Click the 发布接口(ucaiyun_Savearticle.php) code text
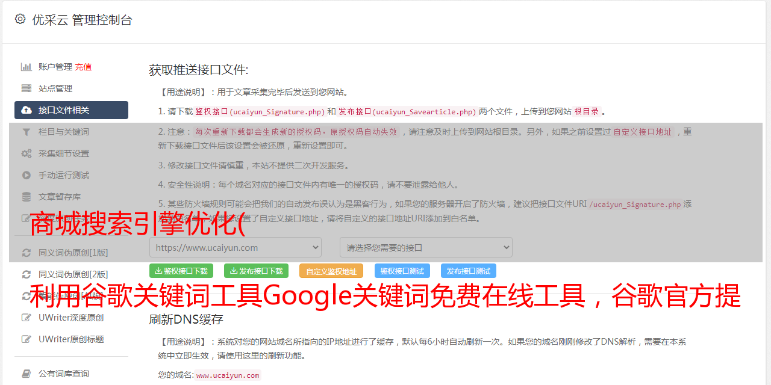 407,111
